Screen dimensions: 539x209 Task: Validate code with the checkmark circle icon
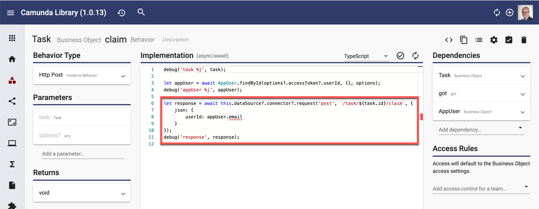point(400,56)
